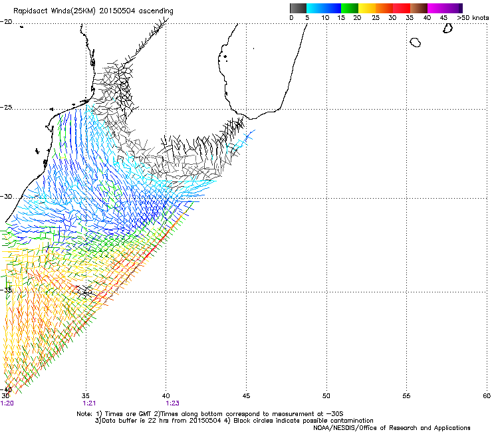Click the brown 35-40 knots legend swatch

[x=419, y=8]
